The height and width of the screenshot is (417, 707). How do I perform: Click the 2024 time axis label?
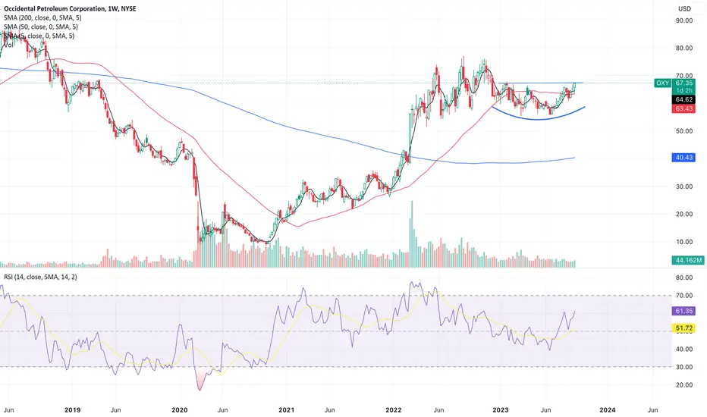pyautogui.click(x=608, y=409)
